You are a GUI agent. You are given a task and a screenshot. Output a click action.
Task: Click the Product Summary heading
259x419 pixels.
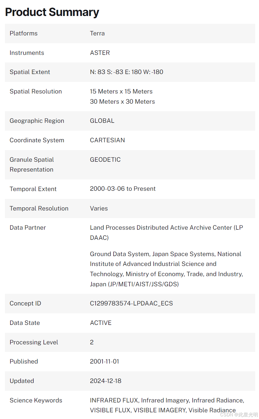[x=52, y=12]
